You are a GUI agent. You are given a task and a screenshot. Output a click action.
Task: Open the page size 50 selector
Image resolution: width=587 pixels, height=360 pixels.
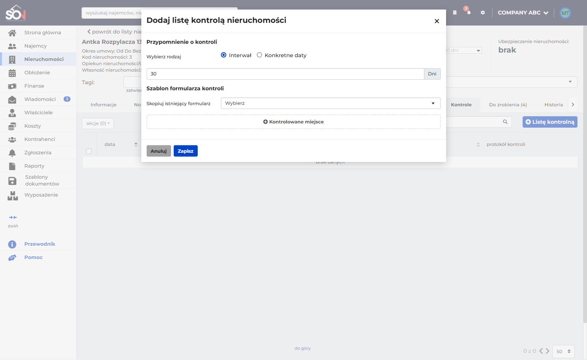[563, 351]
